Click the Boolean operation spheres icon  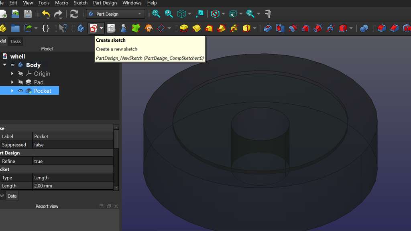click(x=364, y=28)
